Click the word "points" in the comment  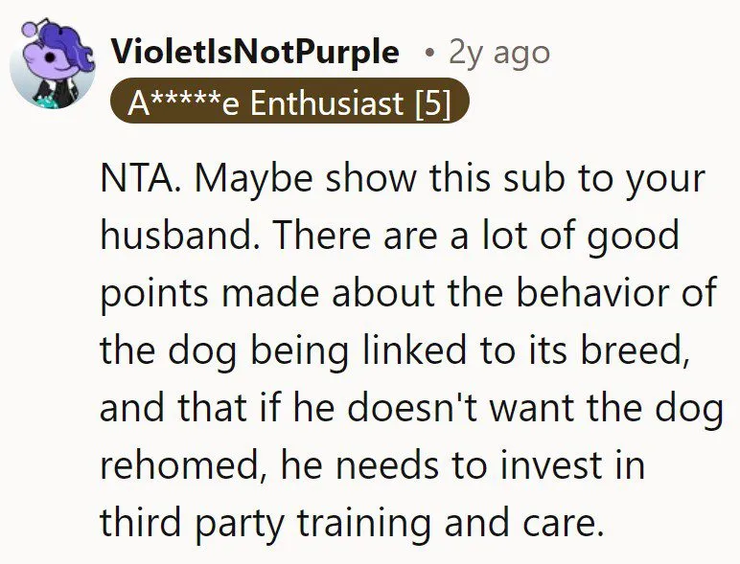154,295
